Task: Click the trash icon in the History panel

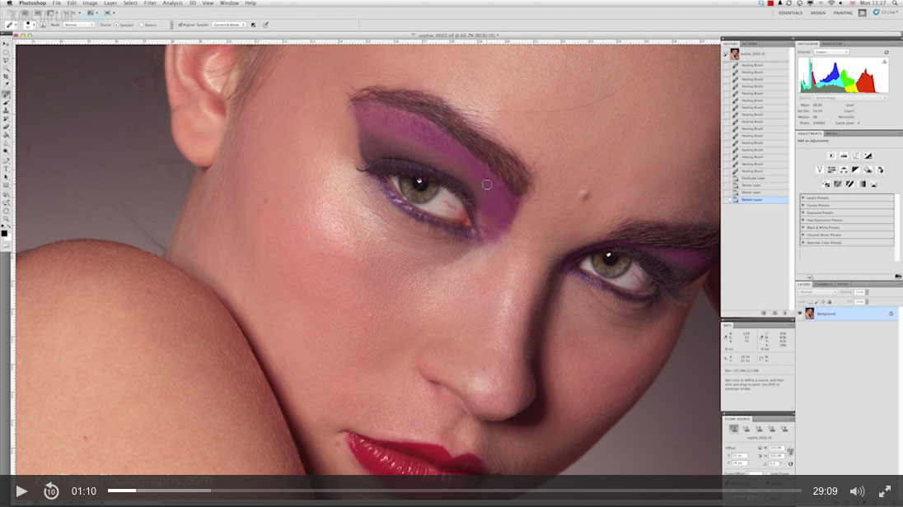Action: point(784,313)
